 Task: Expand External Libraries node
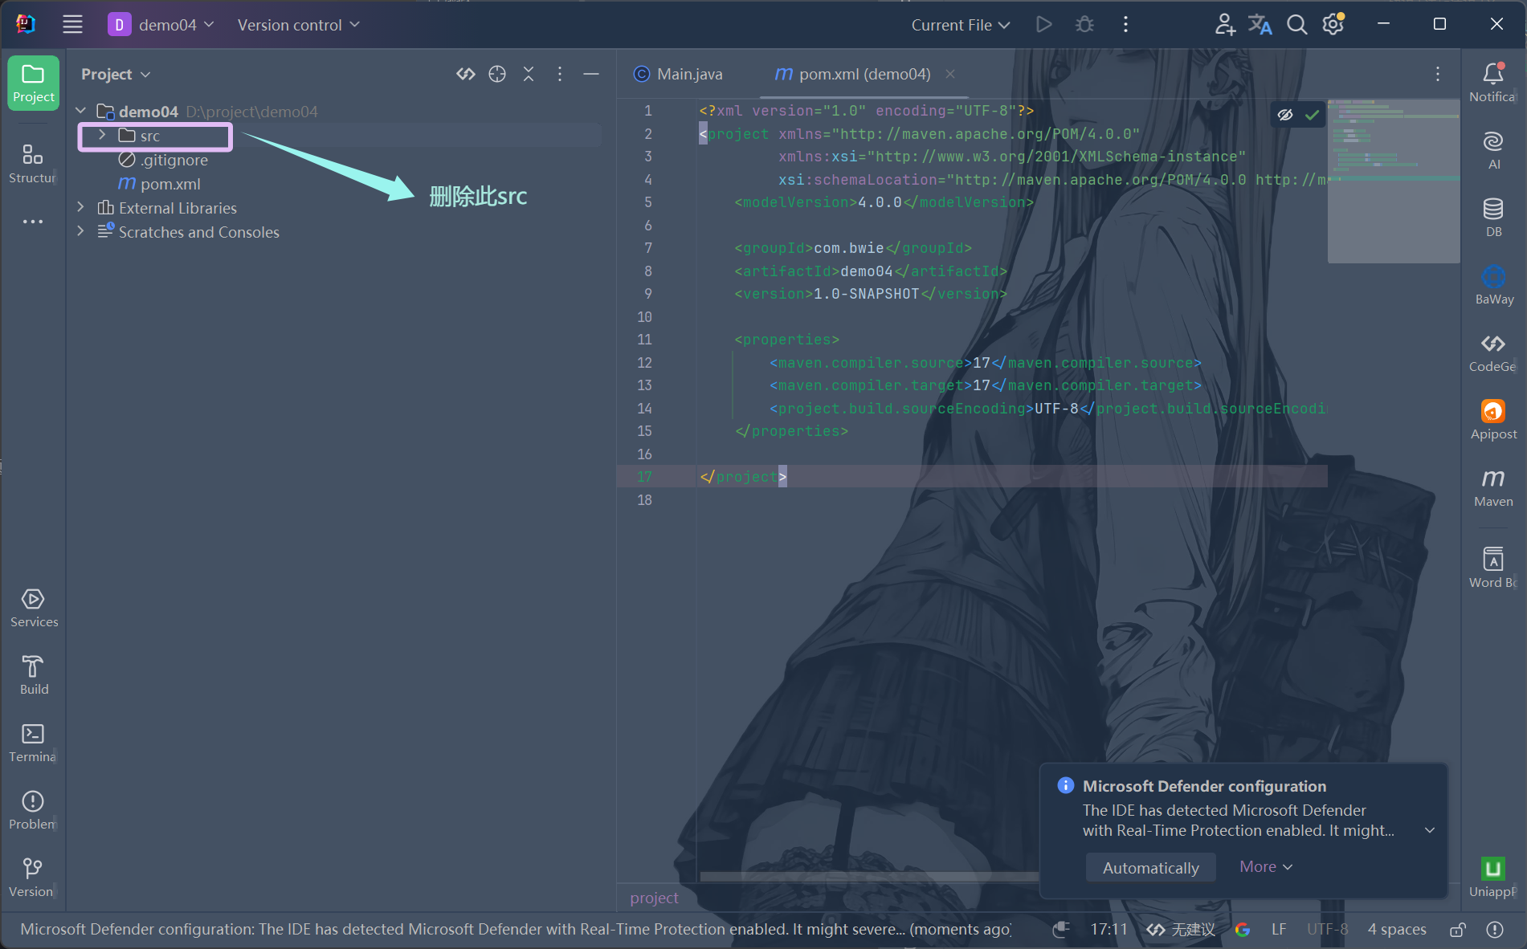coord(81,207)
